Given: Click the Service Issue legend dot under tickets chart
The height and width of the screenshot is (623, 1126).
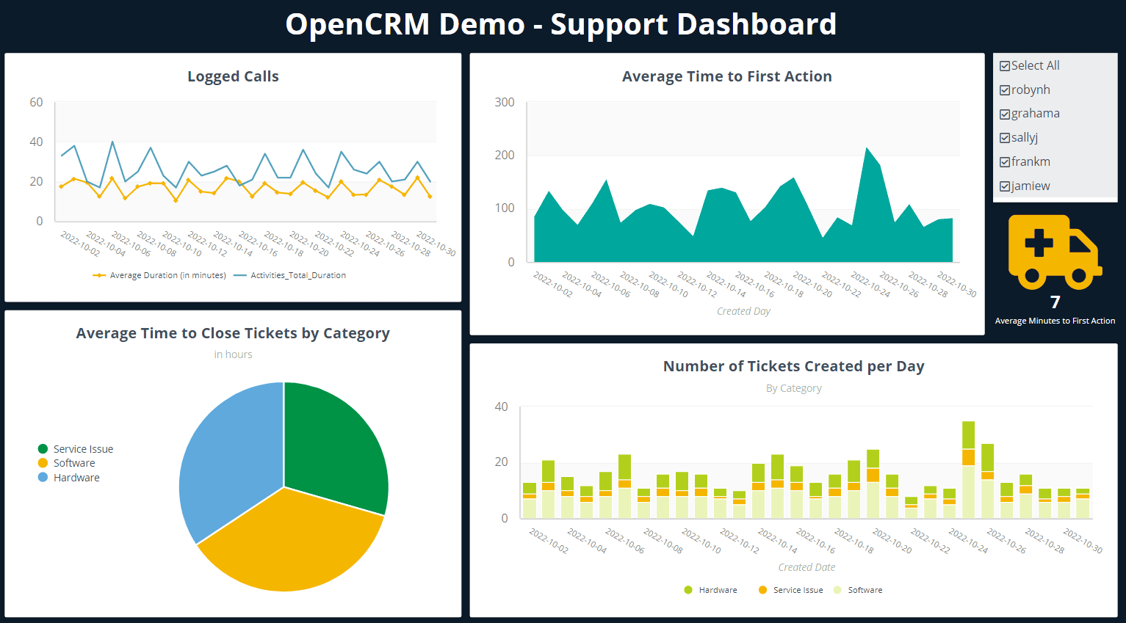Looking at the screenshot, I should 764,589.
